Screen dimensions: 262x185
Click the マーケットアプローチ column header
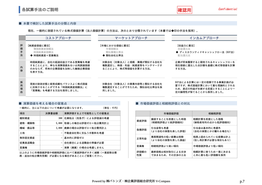pyautogui.click(x=131, y=38)
